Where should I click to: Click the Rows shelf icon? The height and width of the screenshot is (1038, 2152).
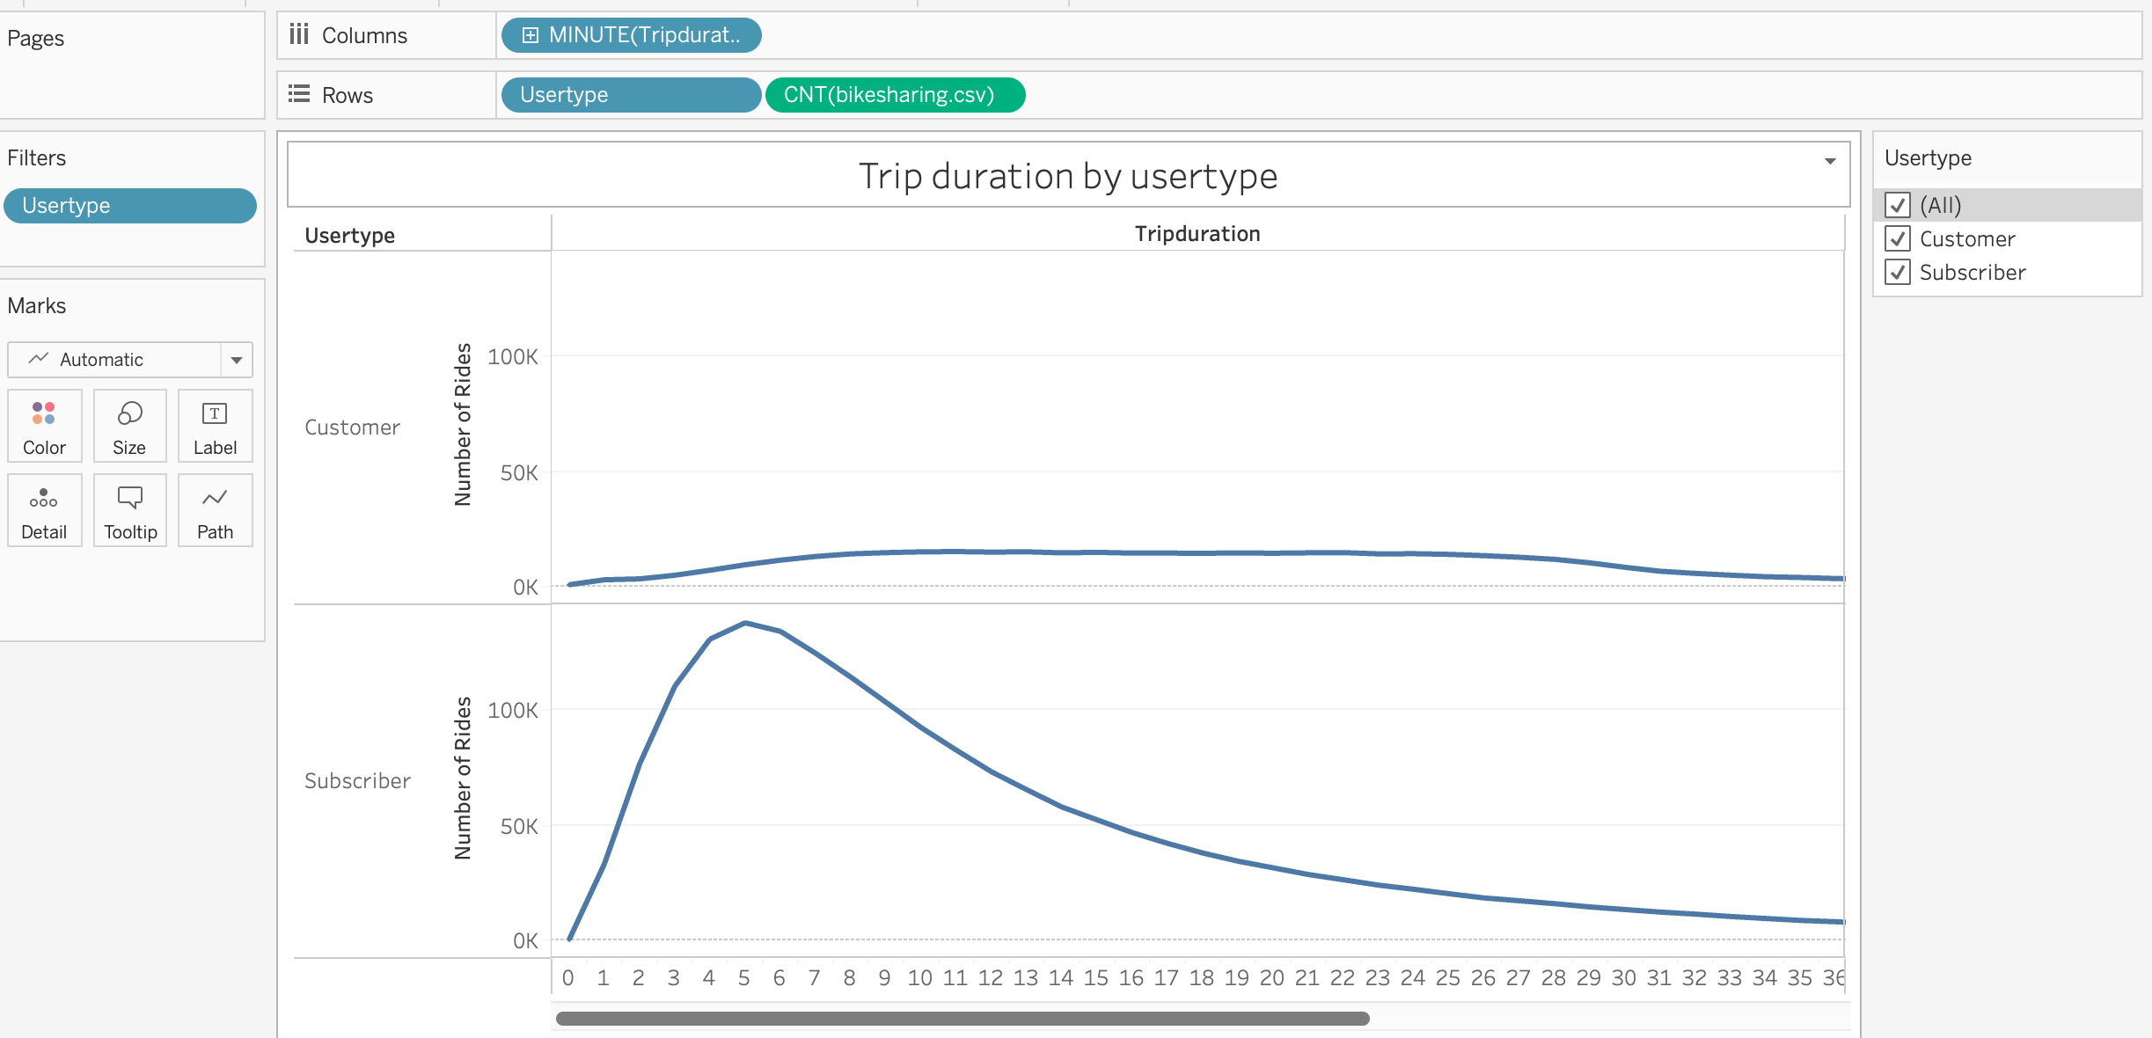coord(299,94)
